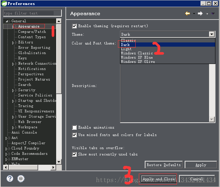220x187 pixels.
Task: Click the Cancel button
Action: coord(197,179)
